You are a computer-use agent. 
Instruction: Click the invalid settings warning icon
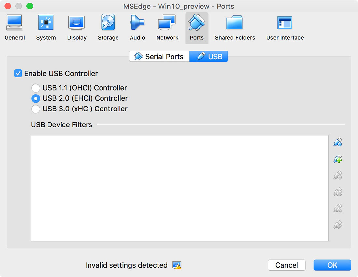point(177,265)
